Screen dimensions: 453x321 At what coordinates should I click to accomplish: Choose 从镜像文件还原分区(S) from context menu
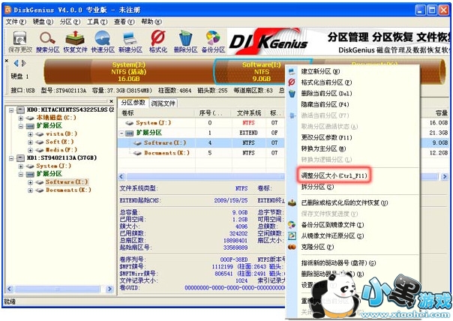tap(352, 235)
